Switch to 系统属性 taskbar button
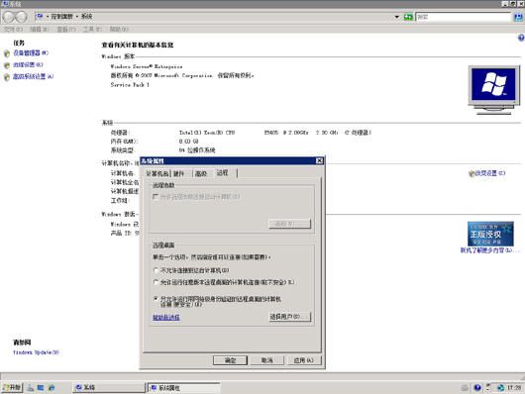Screen dimensions: 525x394 pyautogui.click(x=184, y=388)
